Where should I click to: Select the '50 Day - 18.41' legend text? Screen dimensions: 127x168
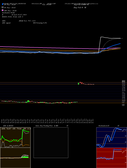click(10, 8)
